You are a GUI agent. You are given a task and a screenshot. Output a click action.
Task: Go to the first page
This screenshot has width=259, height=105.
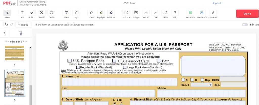[x=6, y=42]
